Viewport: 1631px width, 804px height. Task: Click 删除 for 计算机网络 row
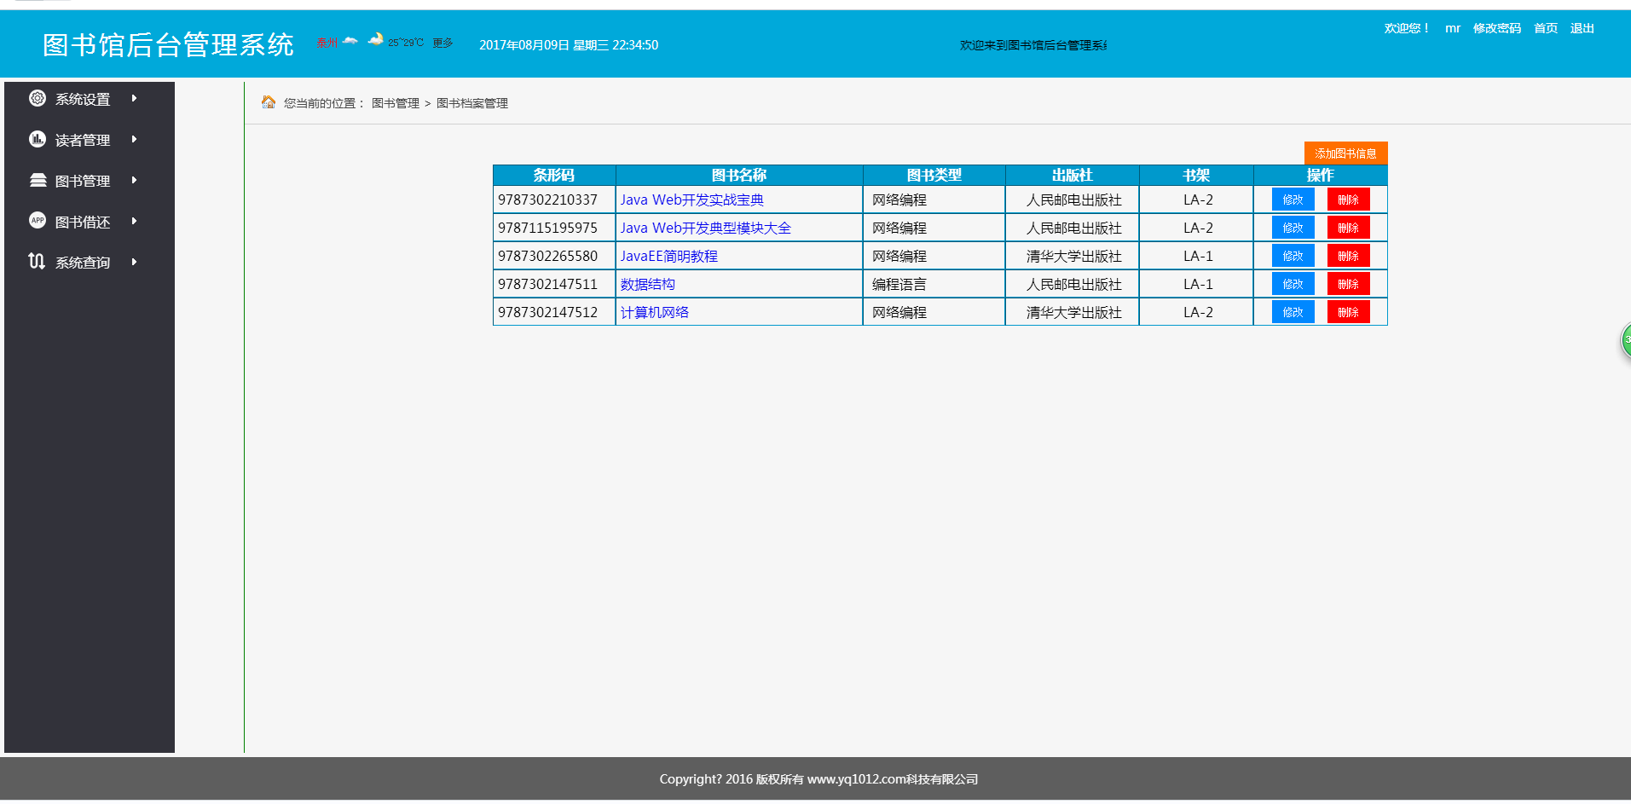[1348, 312]
